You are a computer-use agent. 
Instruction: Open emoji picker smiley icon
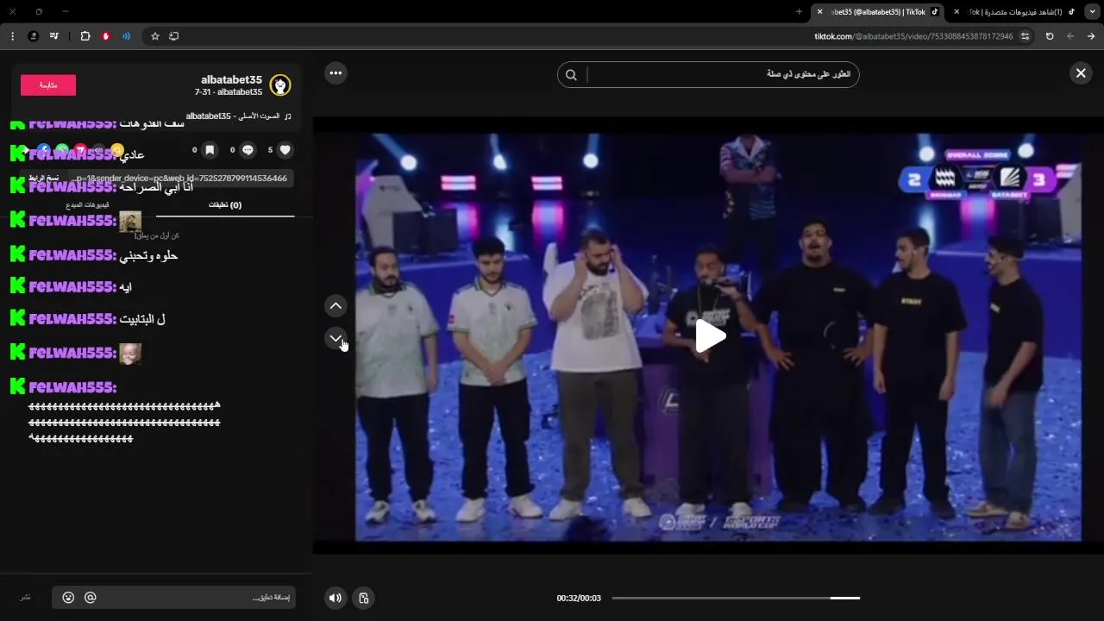point(69,598)
